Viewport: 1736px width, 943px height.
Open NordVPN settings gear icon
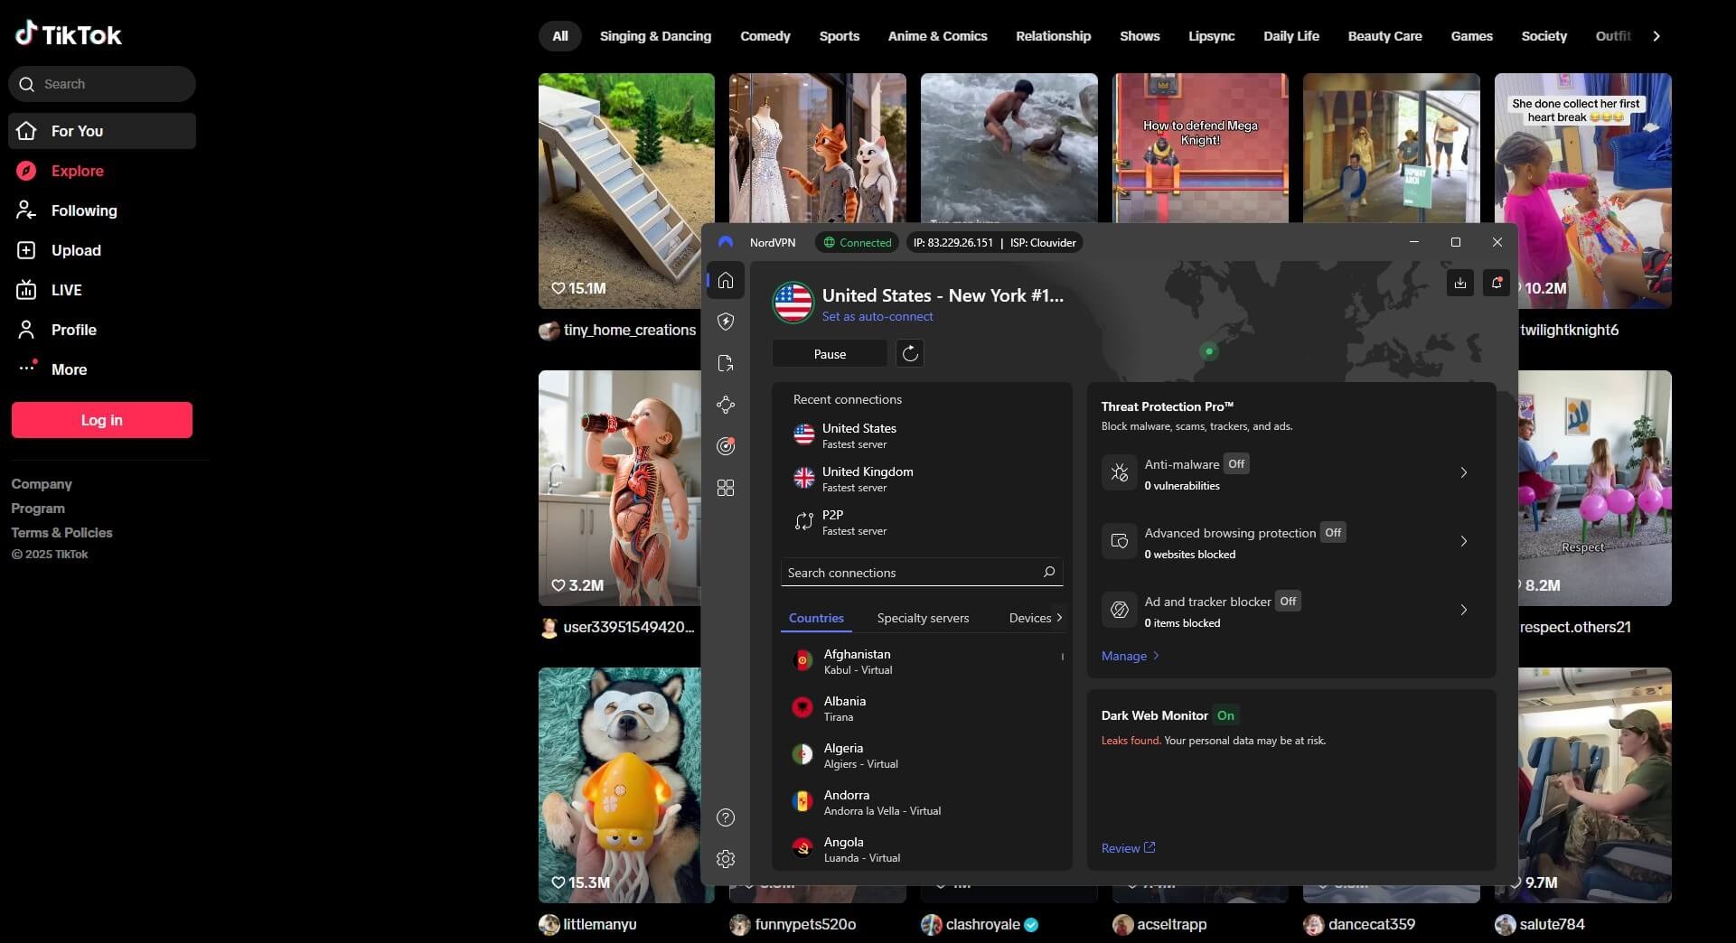tap(726, 859)
